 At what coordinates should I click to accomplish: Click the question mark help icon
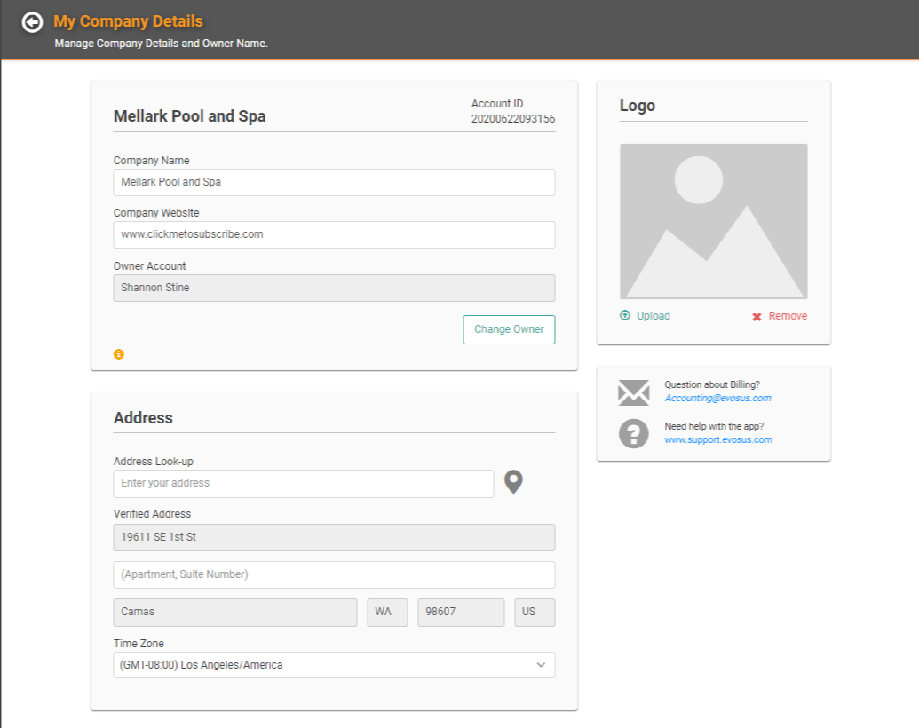[634, 434]
